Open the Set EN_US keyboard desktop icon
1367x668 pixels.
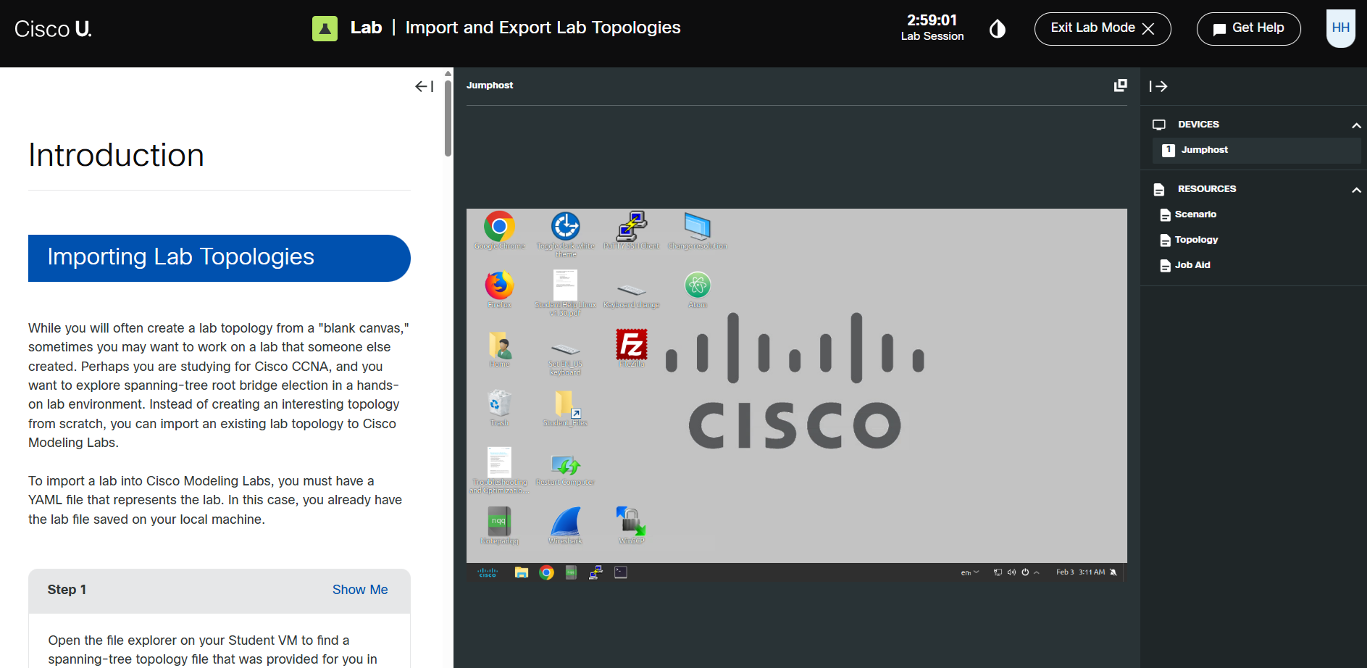pos(566,358)
